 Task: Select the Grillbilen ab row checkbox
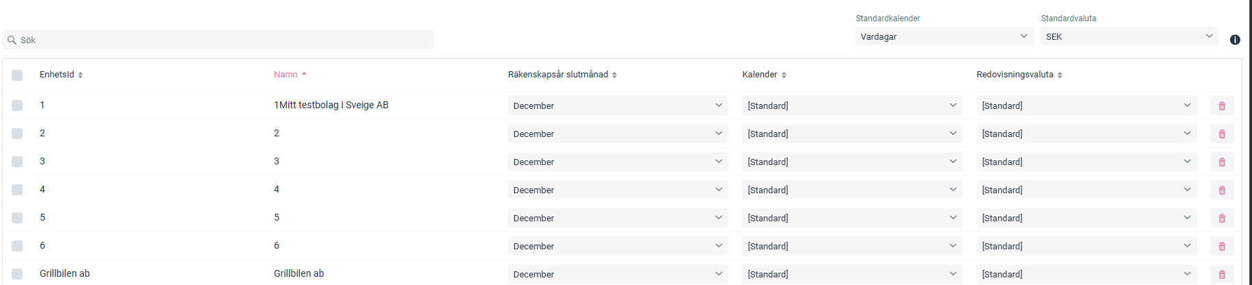tap(17, 274)
